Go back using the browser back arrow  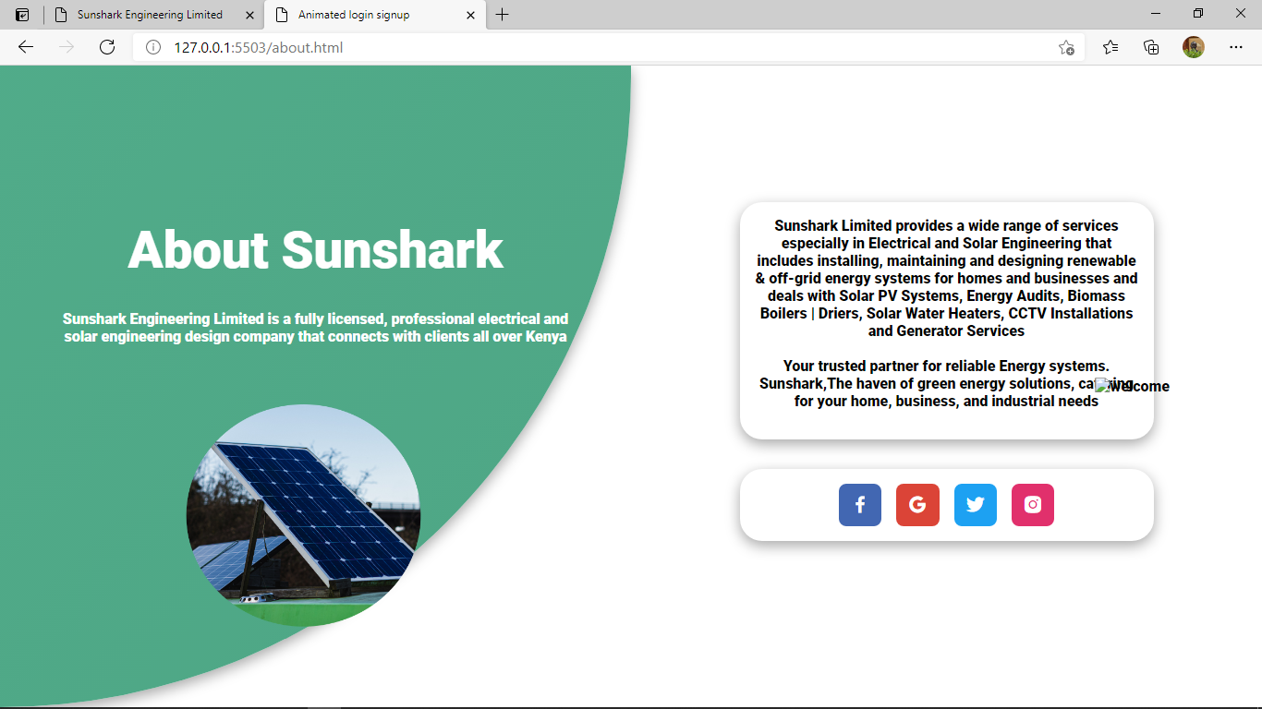pyautogui.click(x=26, y=47)
